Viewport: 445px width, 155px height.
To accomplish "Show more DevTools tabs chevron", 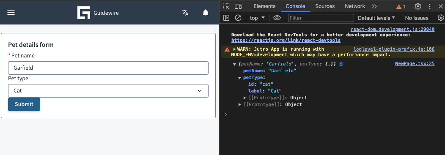I will pyautogui.click(x=374, y=6).
